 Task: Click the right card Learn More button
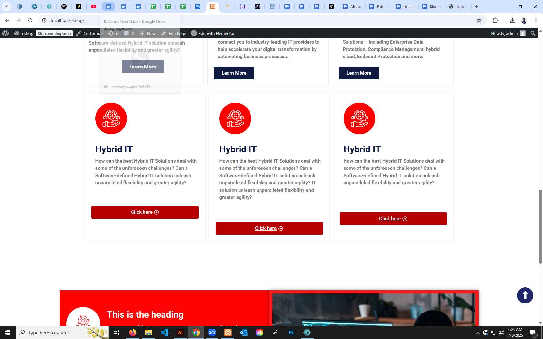coord(359,73)
